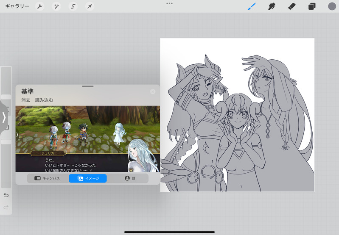Click the line art drawing canvas

pyautogui.click(x=237, y=115)
